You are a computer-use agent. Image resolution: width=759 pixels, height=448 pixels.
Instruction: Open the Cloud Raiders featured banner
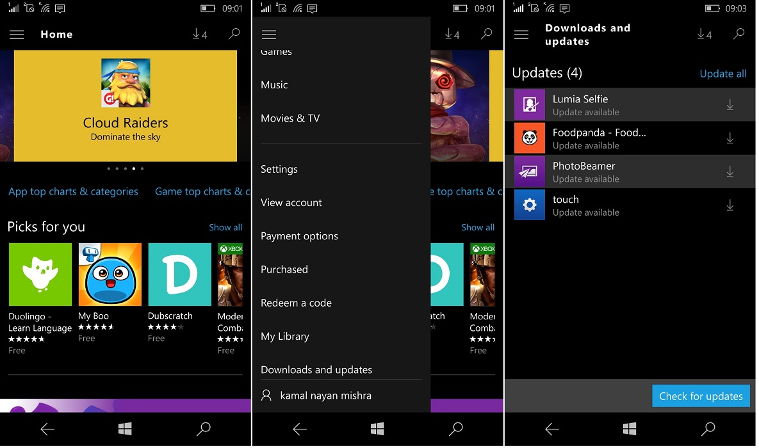[125, 106]
